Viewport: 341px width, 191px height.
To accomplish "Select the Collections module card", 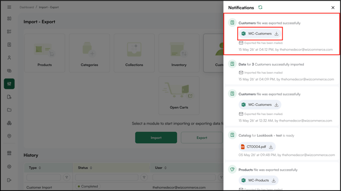I will point(134,53).
